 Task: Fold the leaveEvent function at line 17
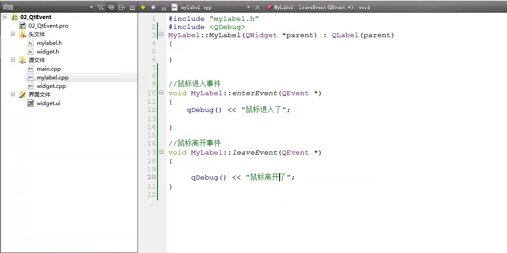[161, 151]
